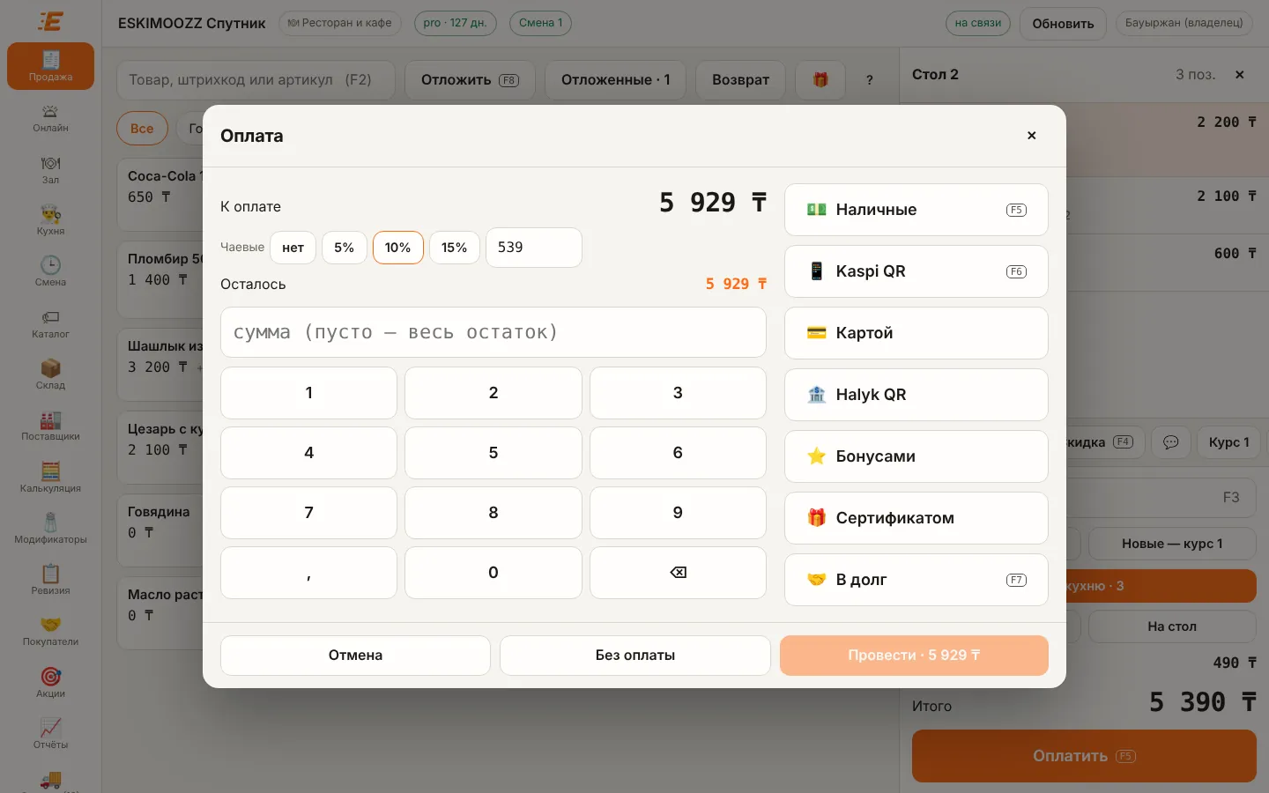Pay with Бонусами
The image size is (1269, 793).
click(916, 456)
